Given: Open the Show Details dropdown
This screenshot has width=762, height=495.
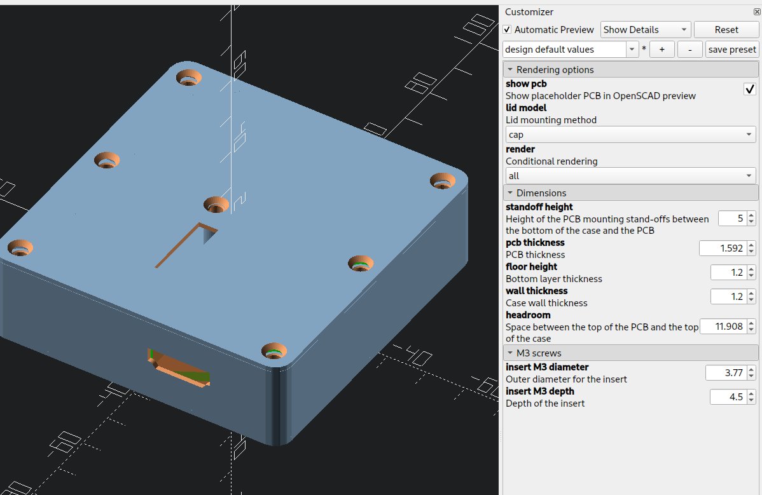Looking at the screenshot, I should pyautogui.click(x=646, y=30).
